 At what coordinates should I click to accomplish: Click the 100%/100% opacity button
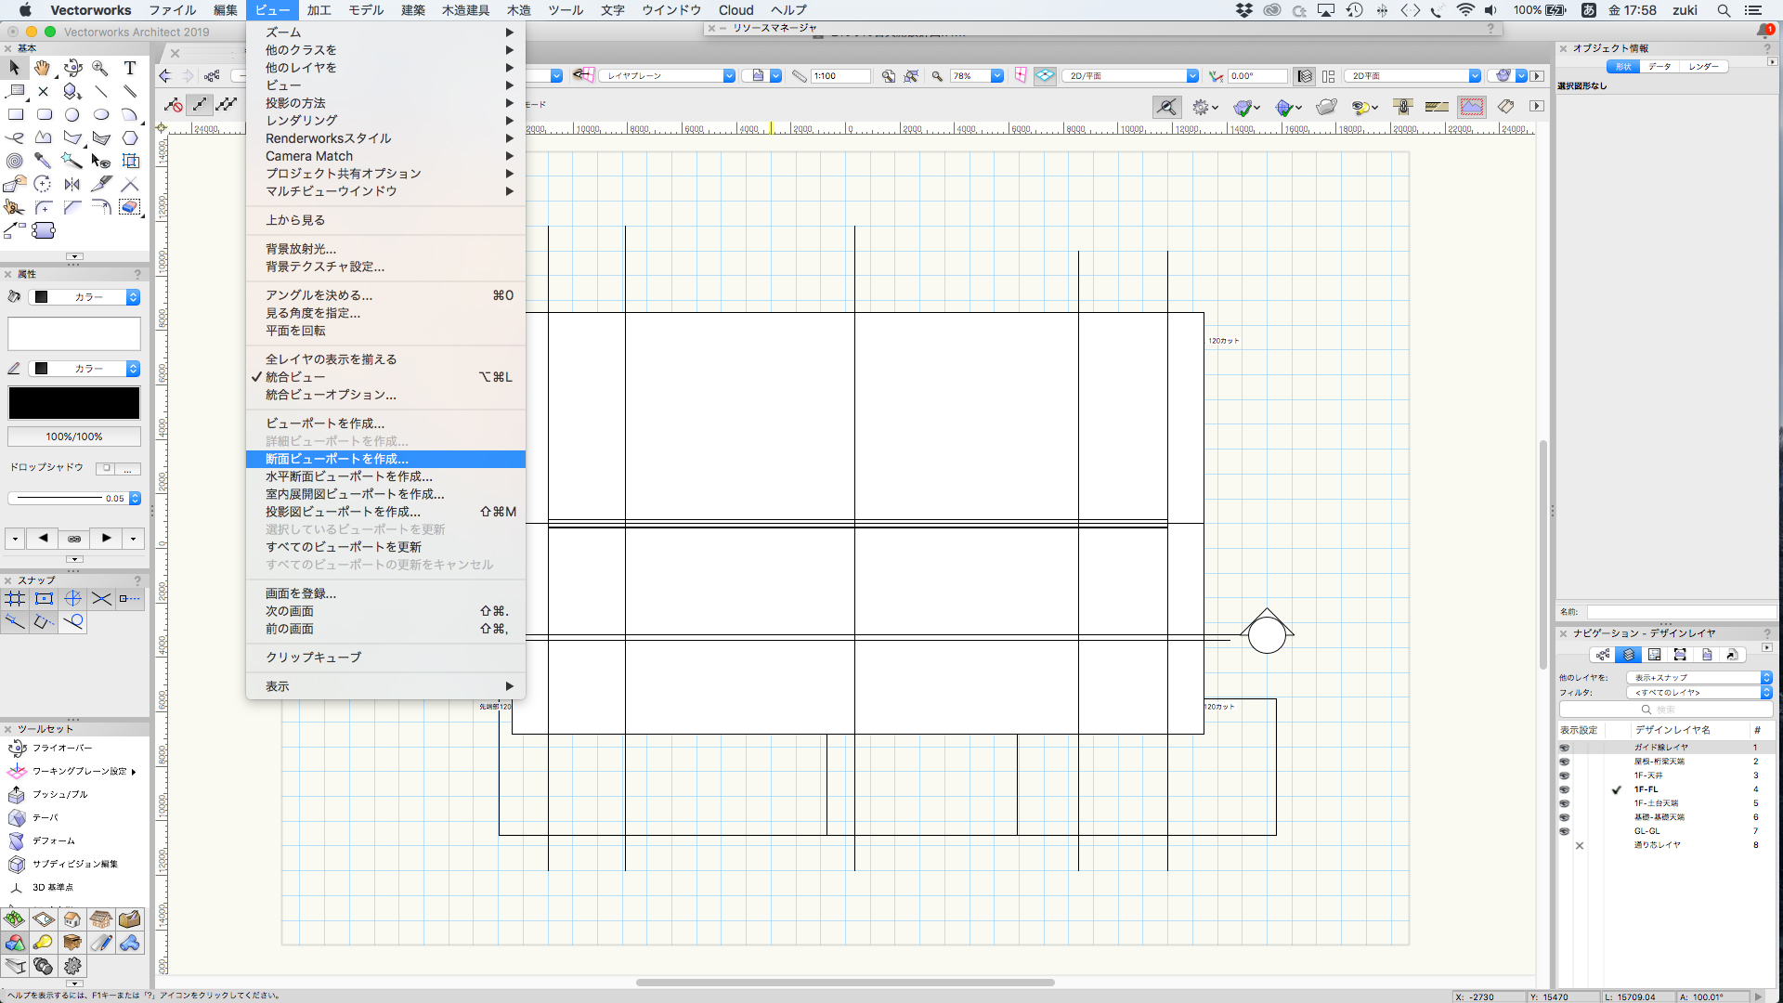click(x=74, y=436)
